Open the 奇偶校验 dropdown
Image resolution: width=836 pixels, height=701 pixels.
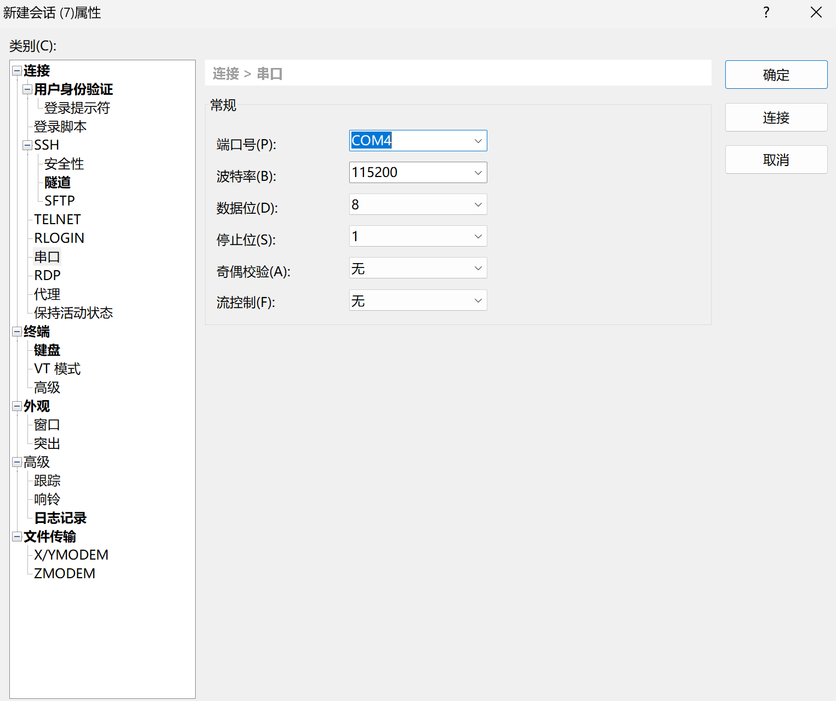pos(477,268)
